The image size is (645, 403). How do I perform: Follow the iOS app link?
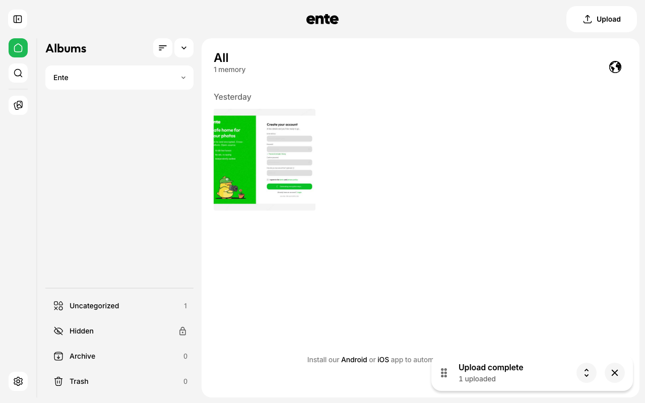tap(383, 360)
